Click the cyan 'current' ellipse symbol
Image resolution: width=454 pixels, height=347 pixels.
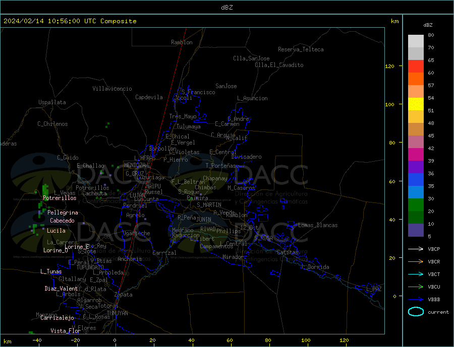click(x=416, y=312)
